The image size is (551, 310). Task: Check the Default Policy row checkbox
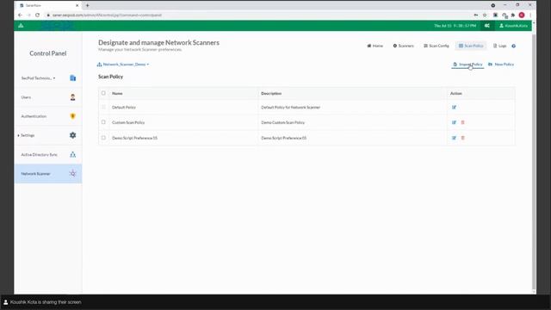pyautogui.click(x=103, y=107)
